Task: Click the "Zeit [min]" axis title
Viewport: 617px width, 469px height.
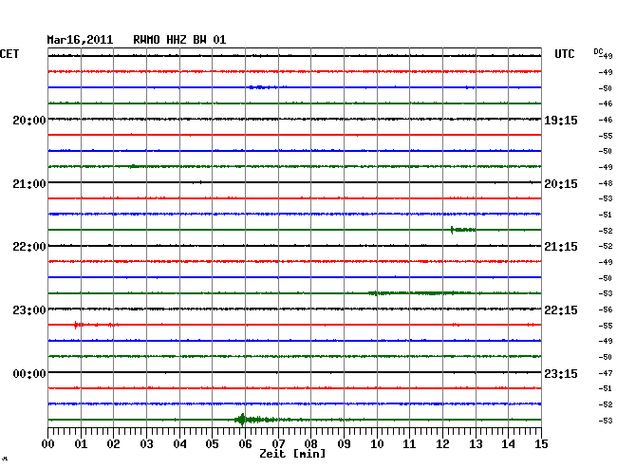Action: tap(292, 454)
